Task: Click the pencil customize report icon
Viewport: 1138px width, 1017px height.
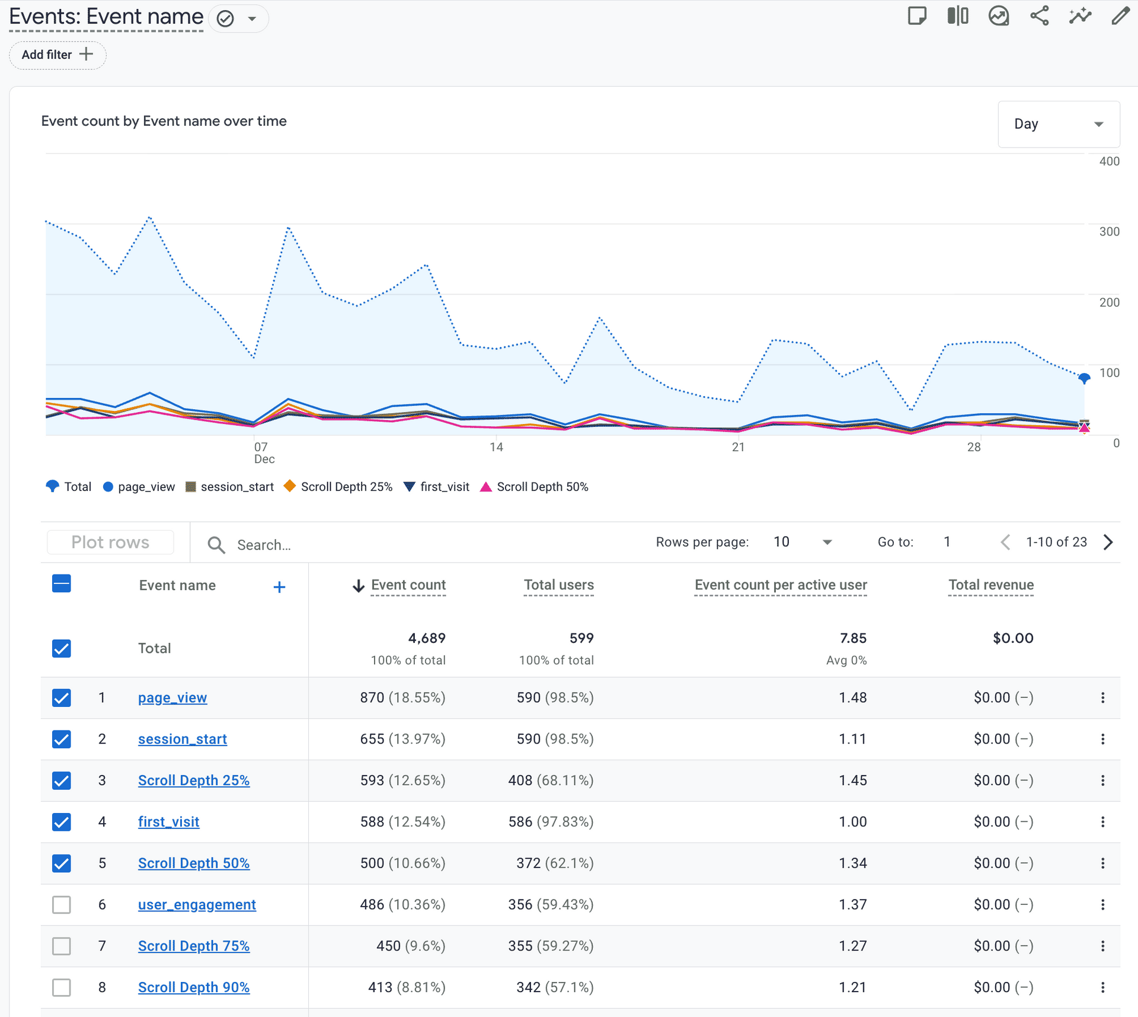Action: 1120,16
